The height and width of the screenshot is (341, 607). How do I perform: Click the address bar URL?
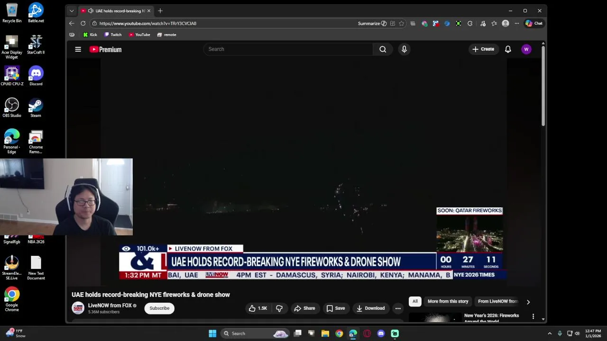point(147,23)
